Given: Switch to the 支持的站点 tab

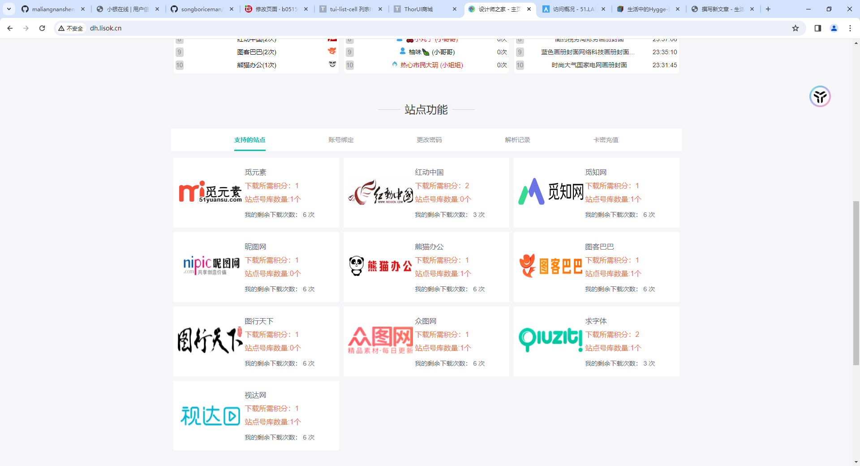Looking at the screenshot, I should (x=249, y=140).
